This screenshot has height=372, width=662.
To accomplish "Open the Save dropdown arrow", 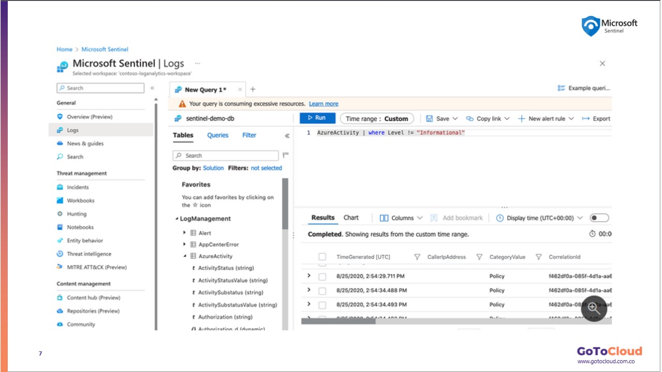I will point(455,119).
